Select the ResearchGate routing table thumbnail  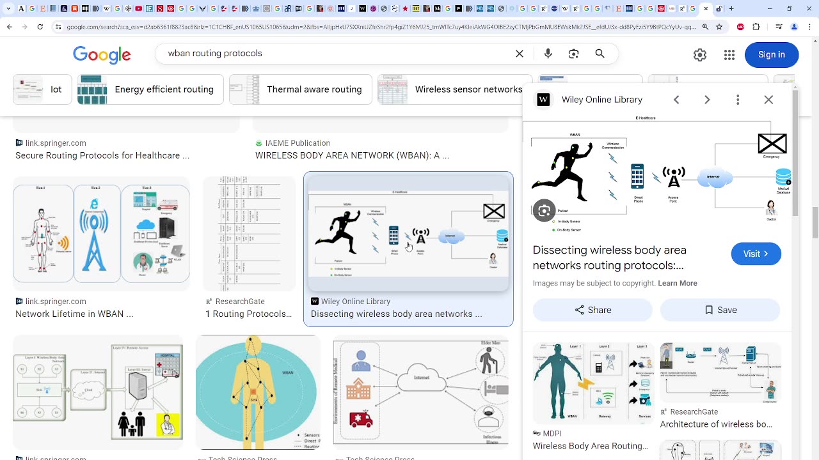[x=250, y=234]
